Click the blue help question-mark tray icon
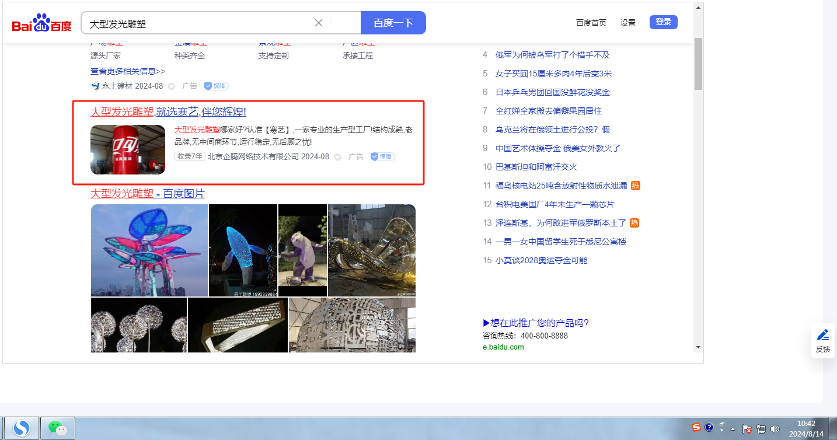This screenshot has height=440, width=837. click(x=709, y=428)
